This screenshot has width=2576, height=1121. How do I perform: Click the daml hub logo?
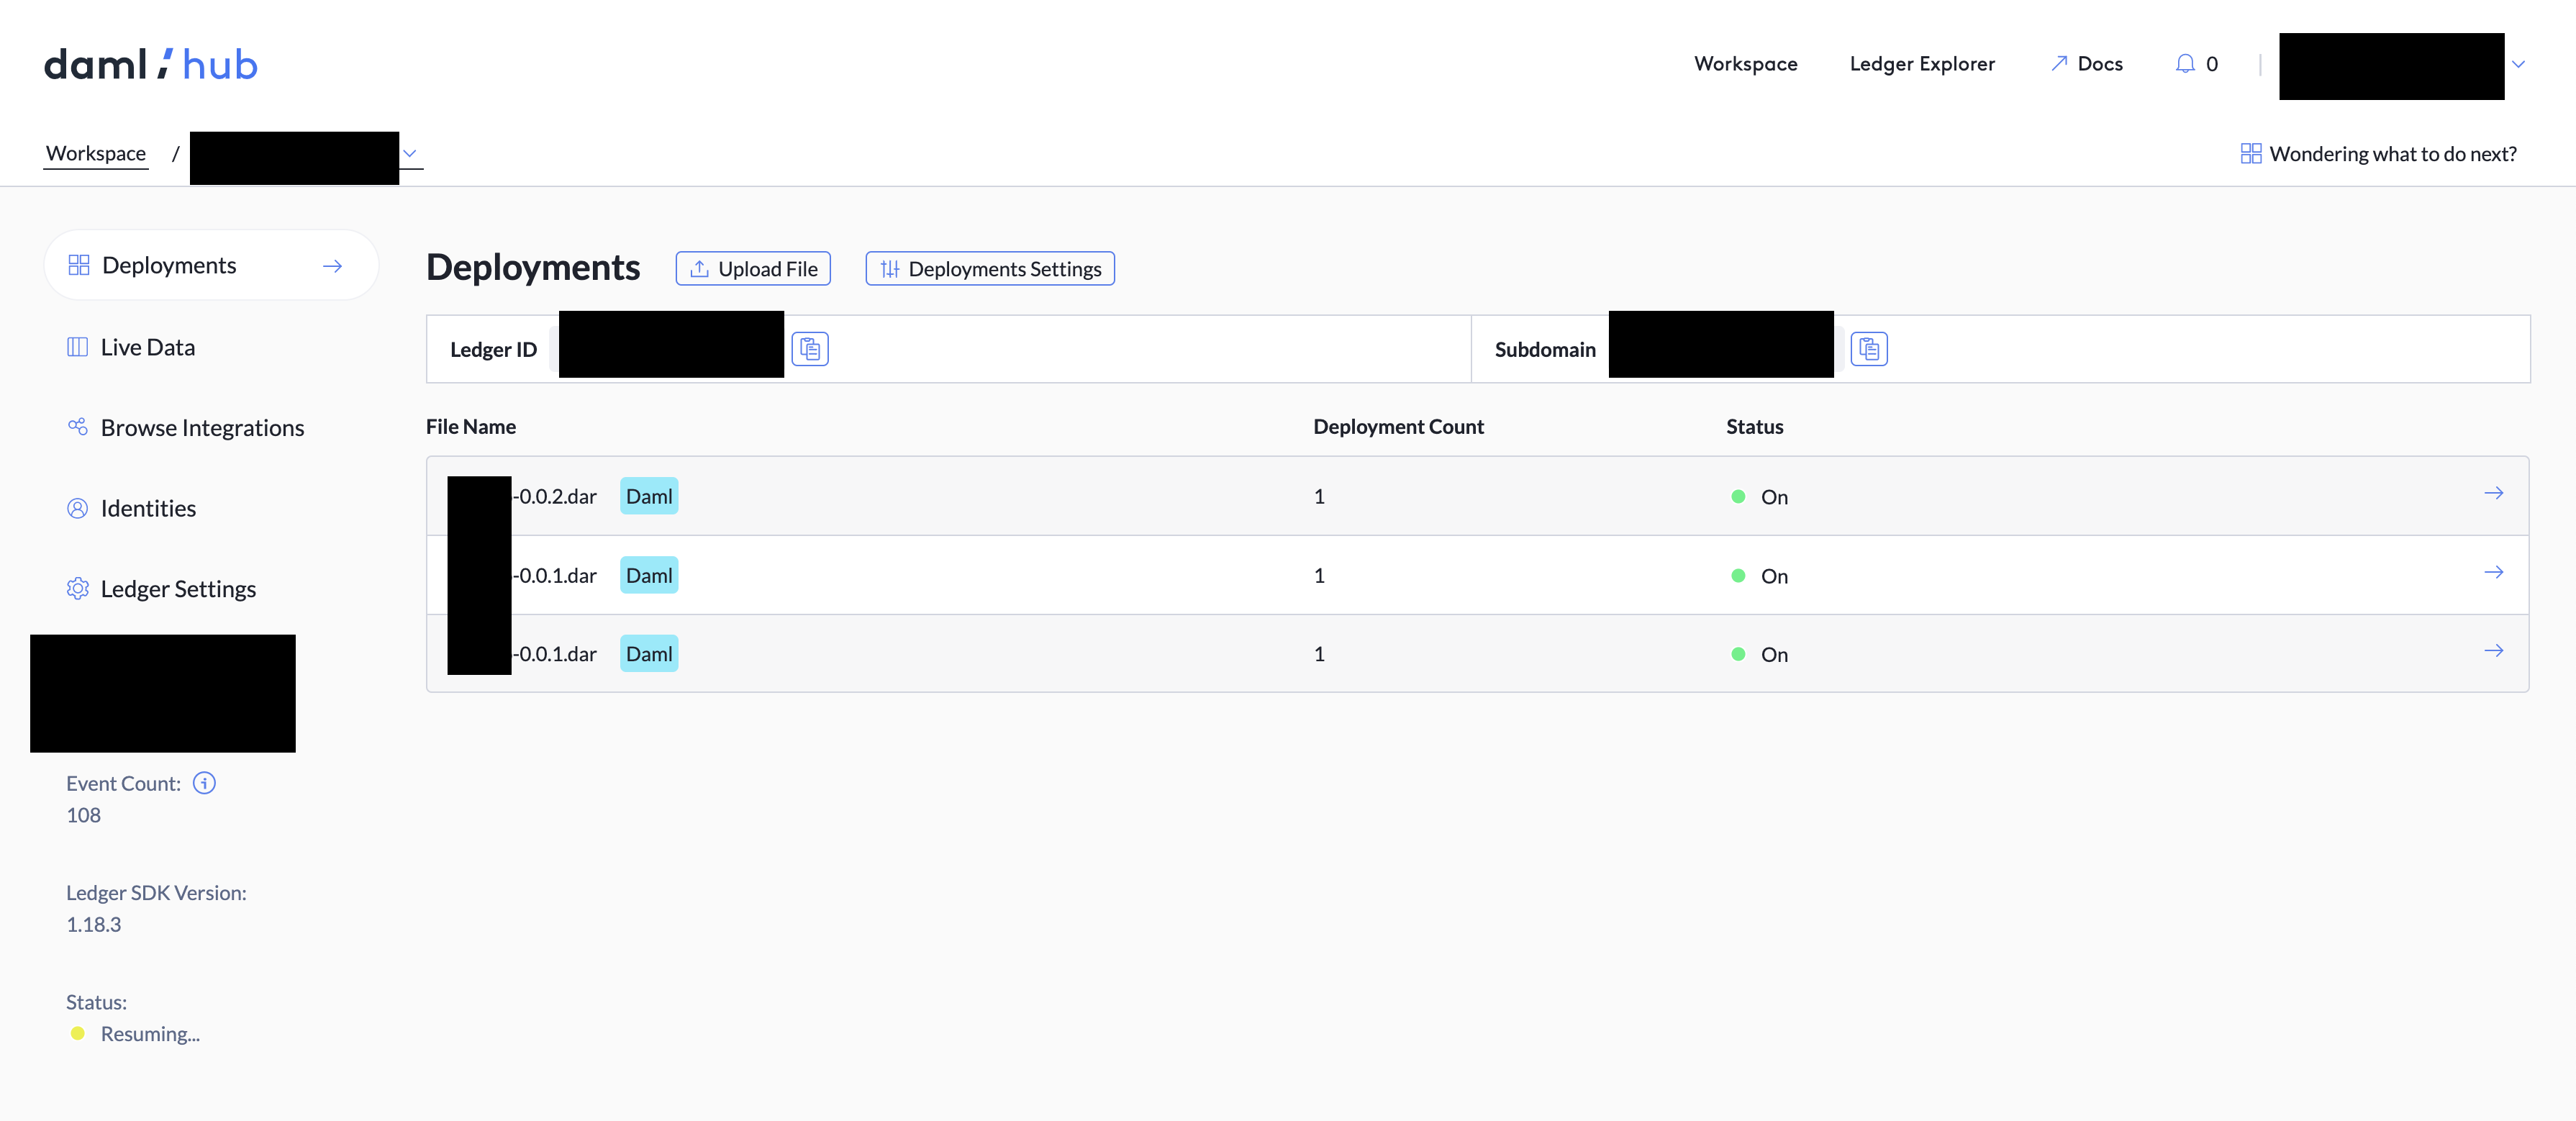tap(151, 65)
